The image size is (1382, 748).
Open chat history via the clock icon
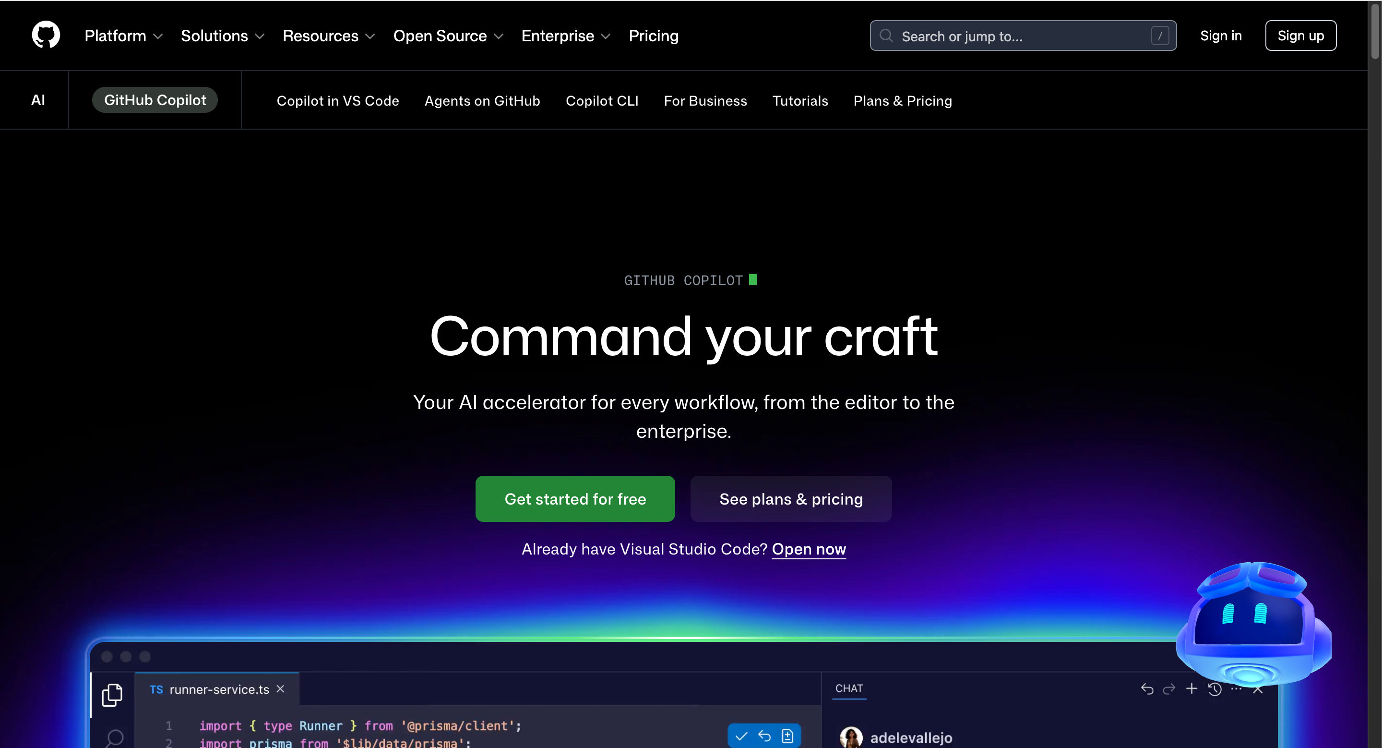point(1215,689)
